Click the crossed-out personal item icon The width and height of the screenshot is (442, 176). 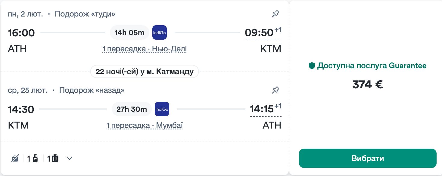click(15, 158)
